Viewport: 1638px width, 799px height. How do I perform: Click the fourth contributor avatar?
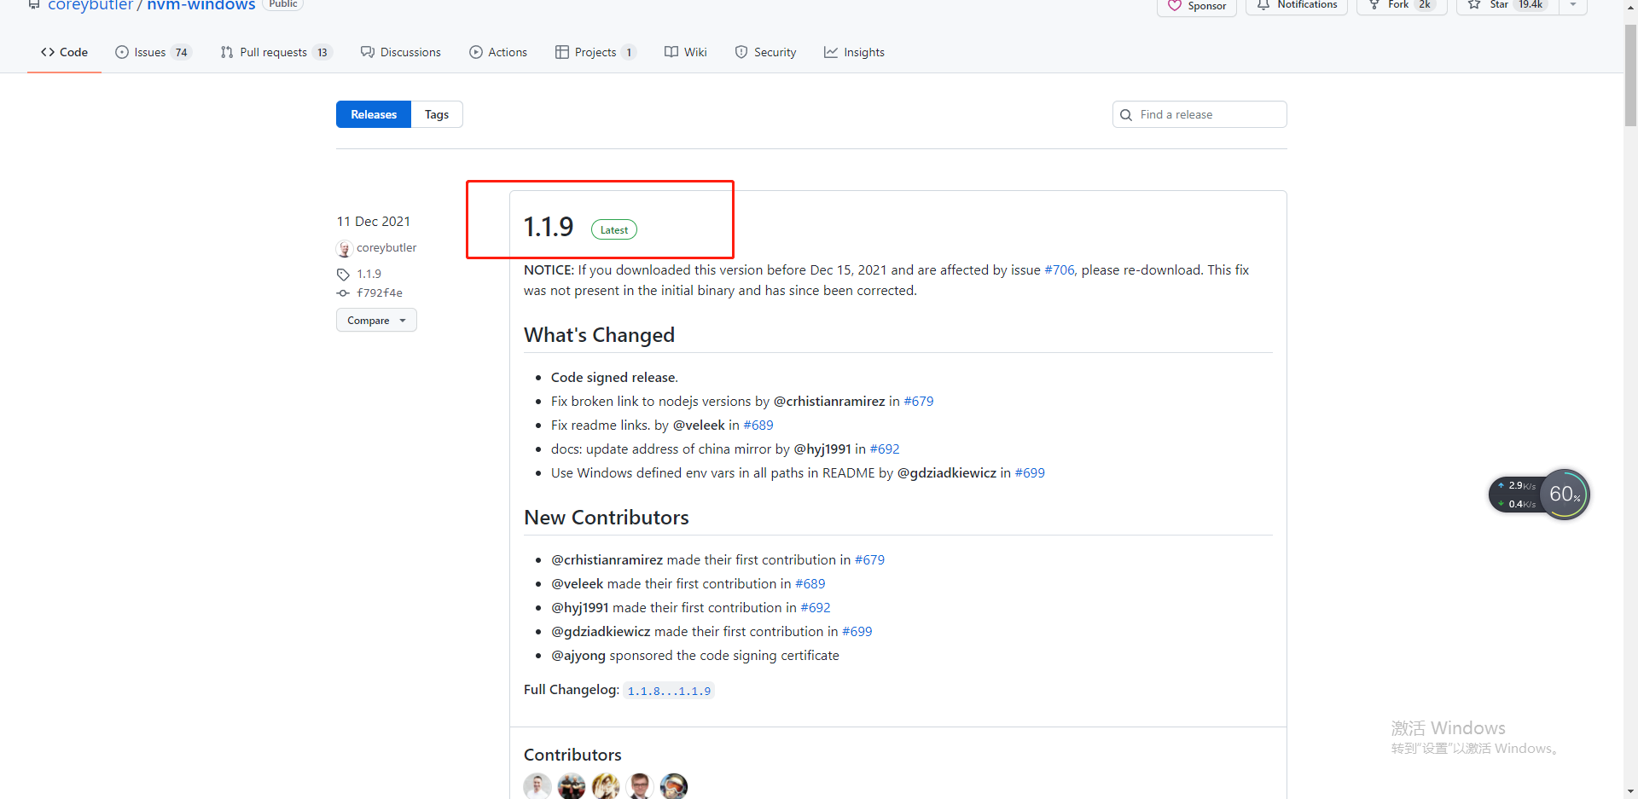pos(640,786)
